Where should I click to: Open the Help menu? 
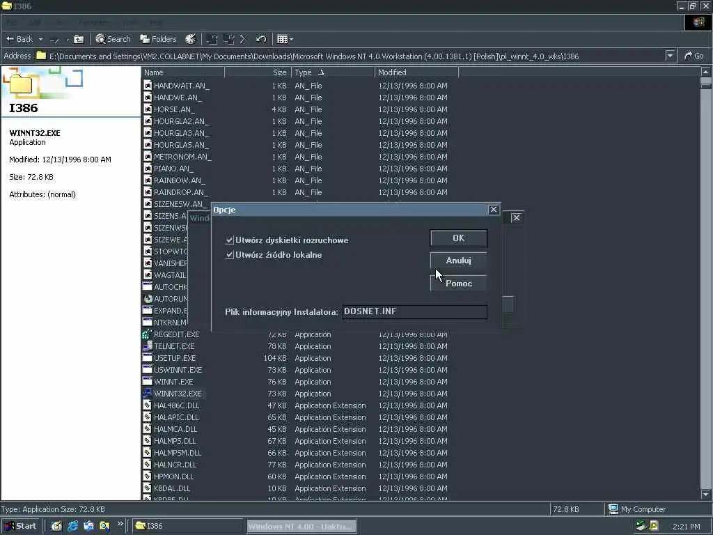155,22
